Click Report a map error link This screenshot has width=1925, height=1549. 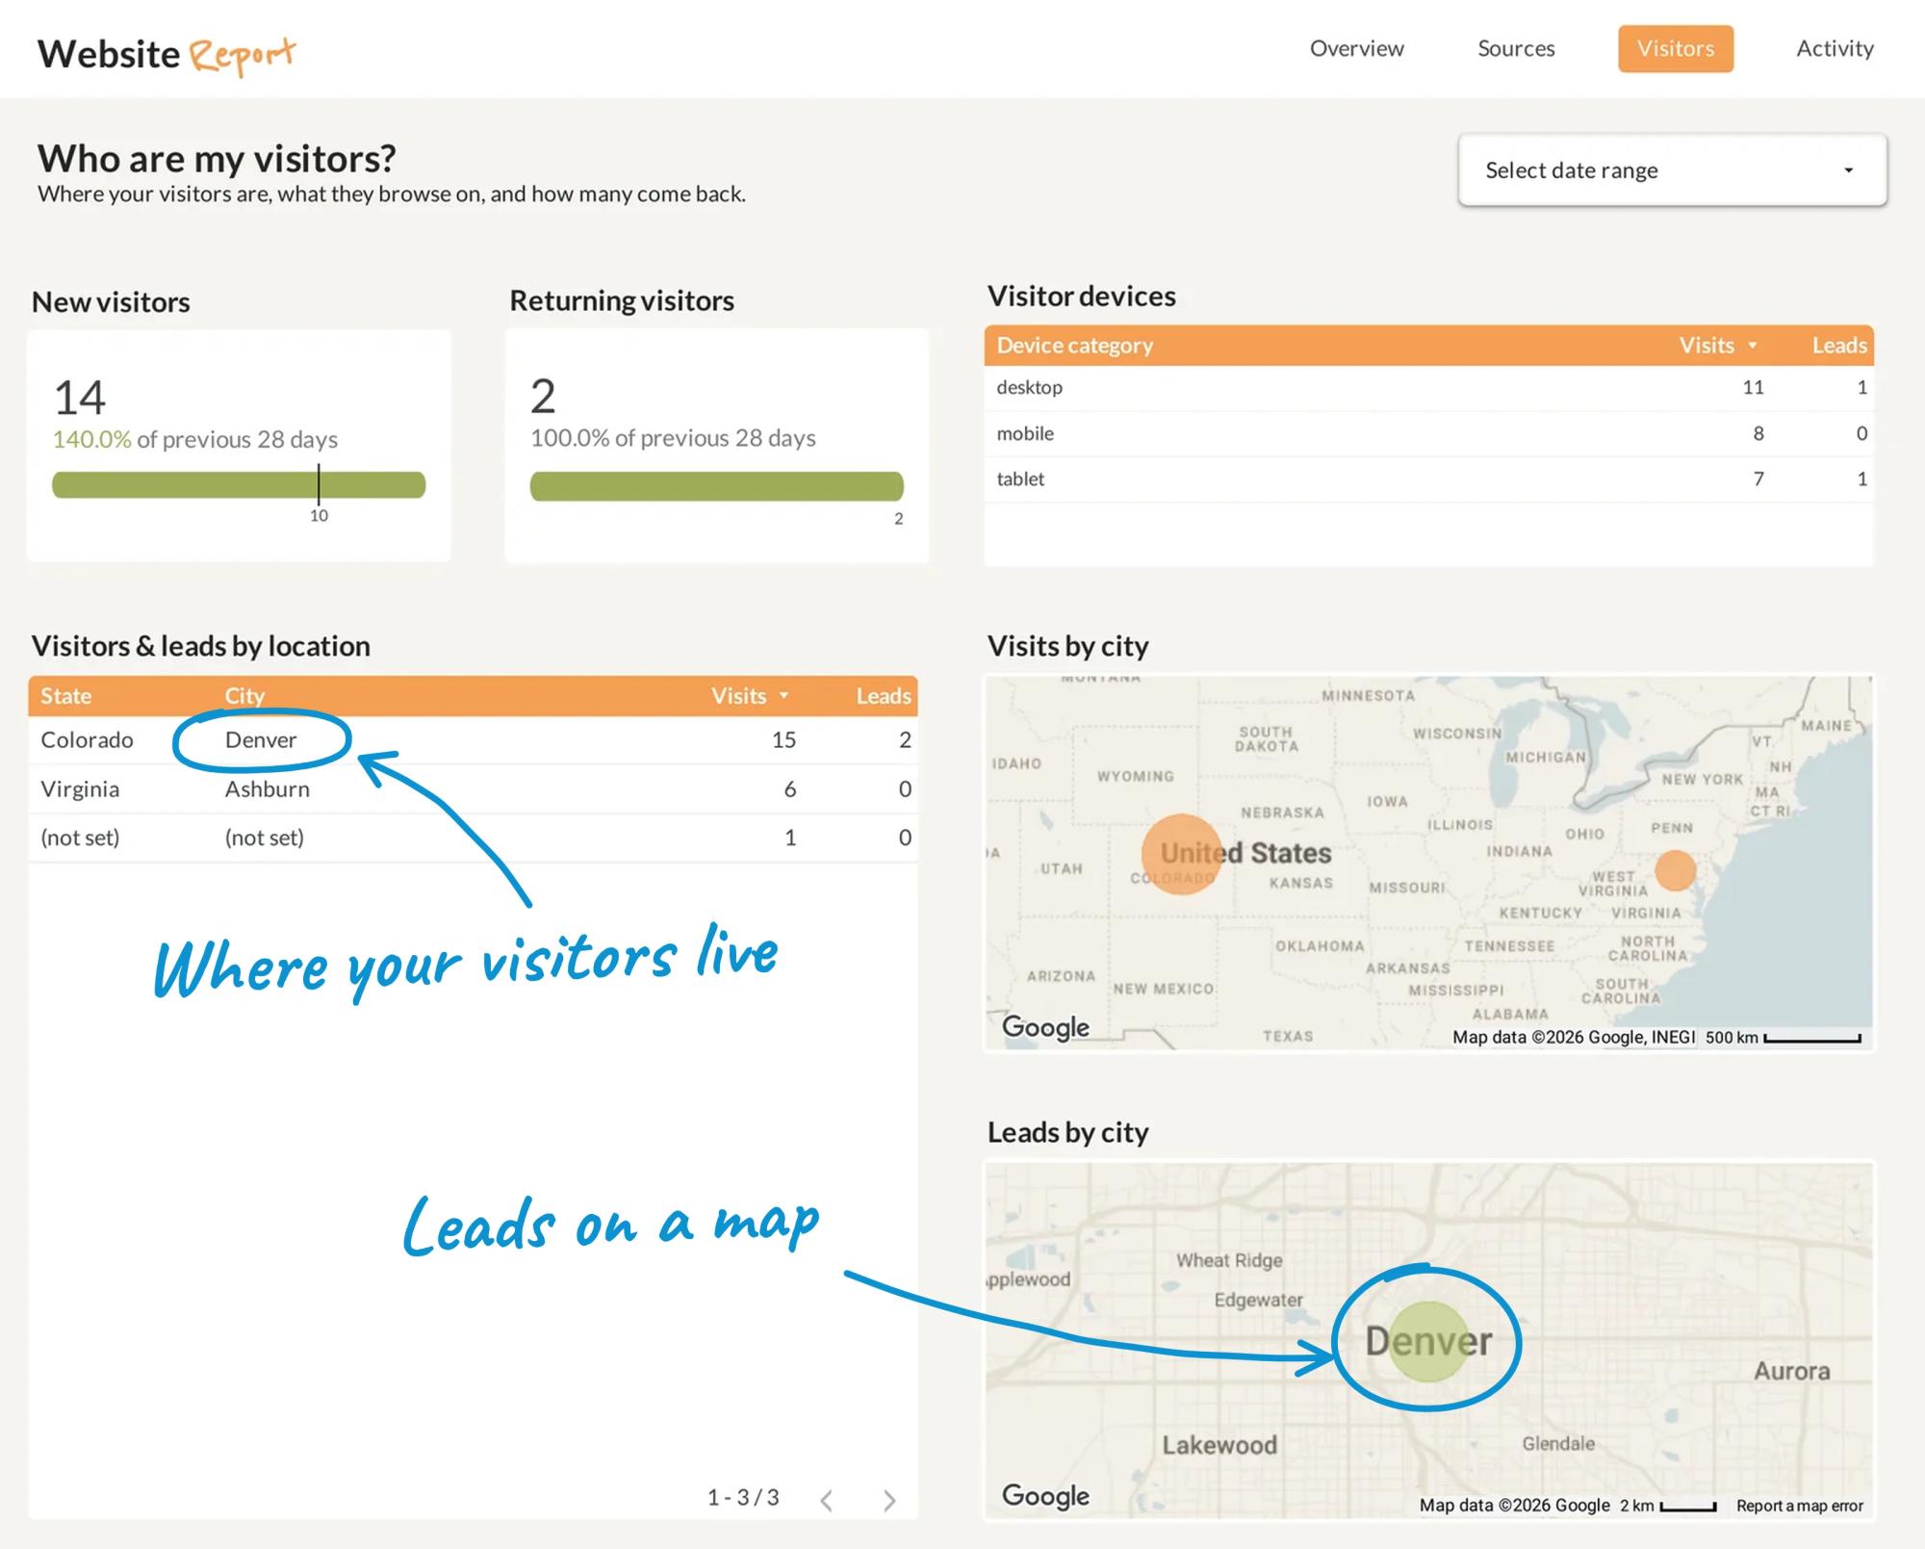click(1799, 1506)
